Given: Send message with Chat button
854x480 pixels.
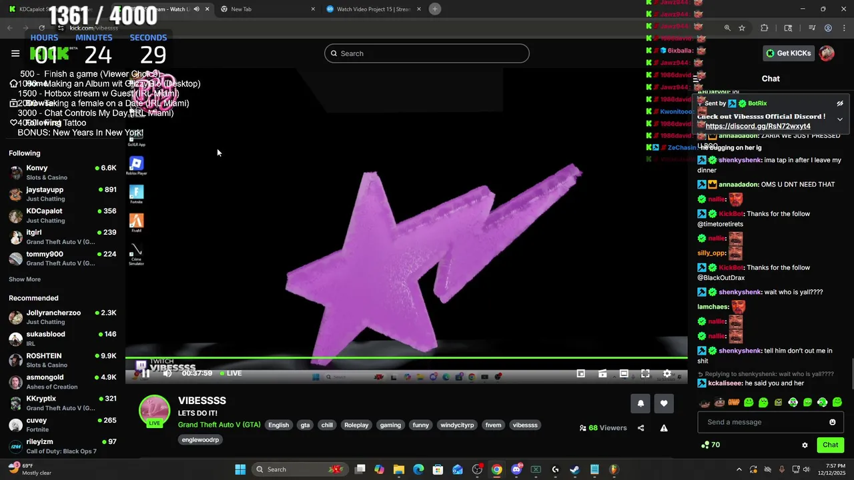Looking at the screenshot, I should click(830, 445).
